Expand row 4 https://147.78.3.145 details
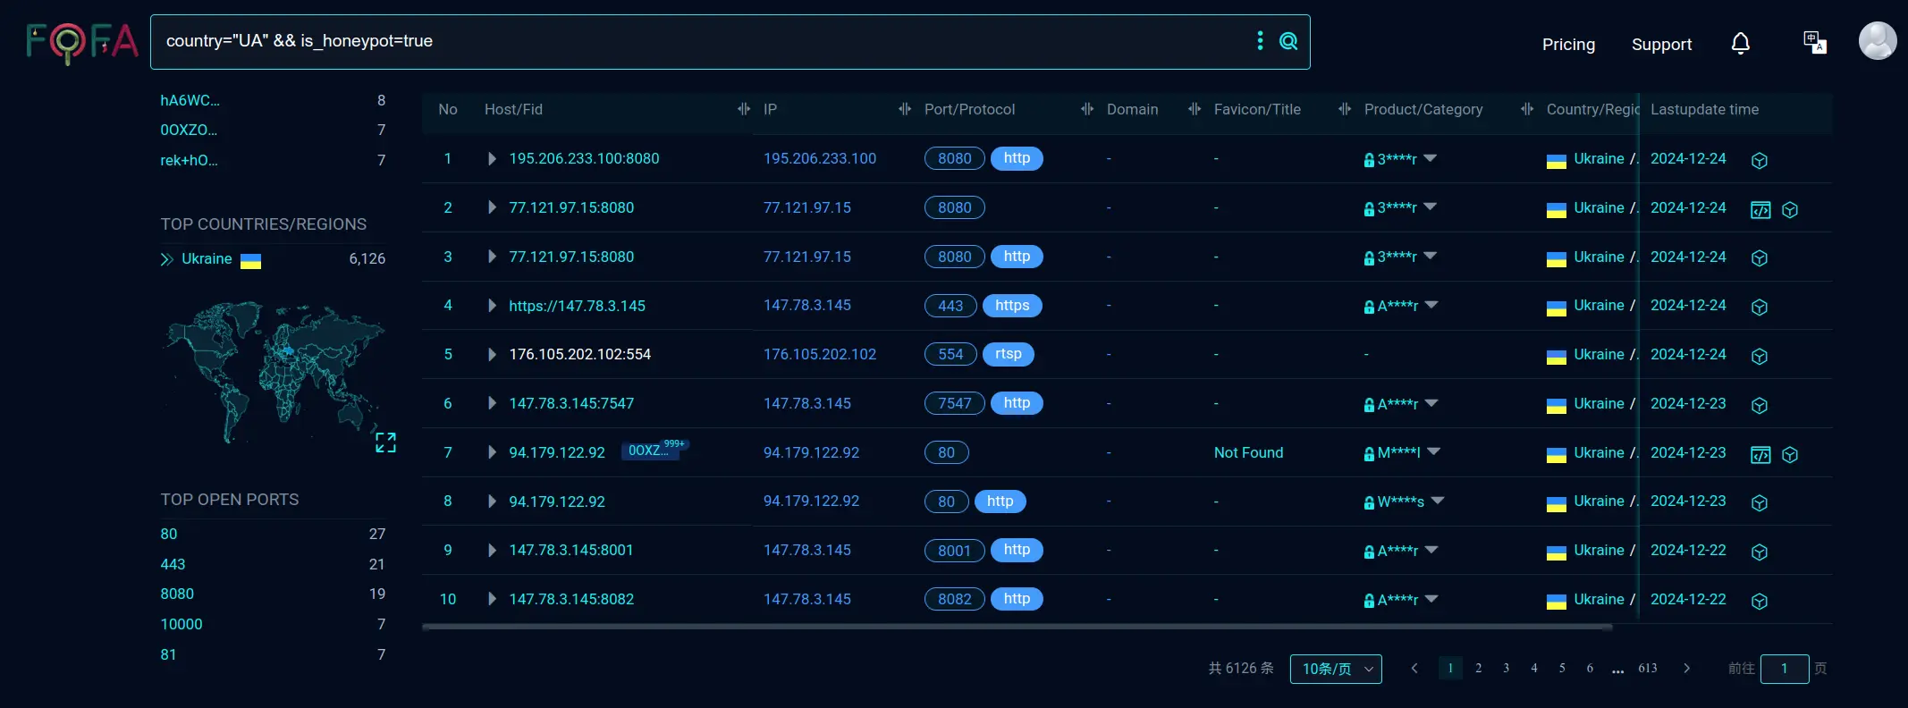Viewport: 1908px width, 708px height. click(492, 306)
